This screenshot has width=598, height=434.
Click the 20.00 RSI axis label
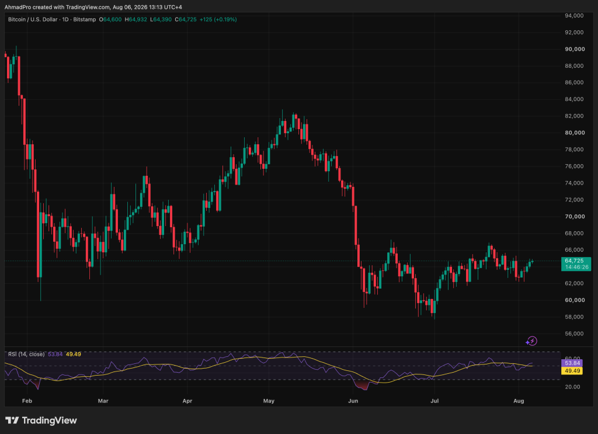(x=572, y=387)
